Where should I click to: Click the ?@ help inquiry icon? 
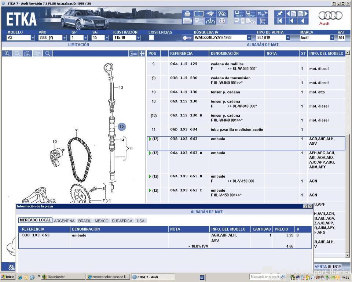click(222, 14)
